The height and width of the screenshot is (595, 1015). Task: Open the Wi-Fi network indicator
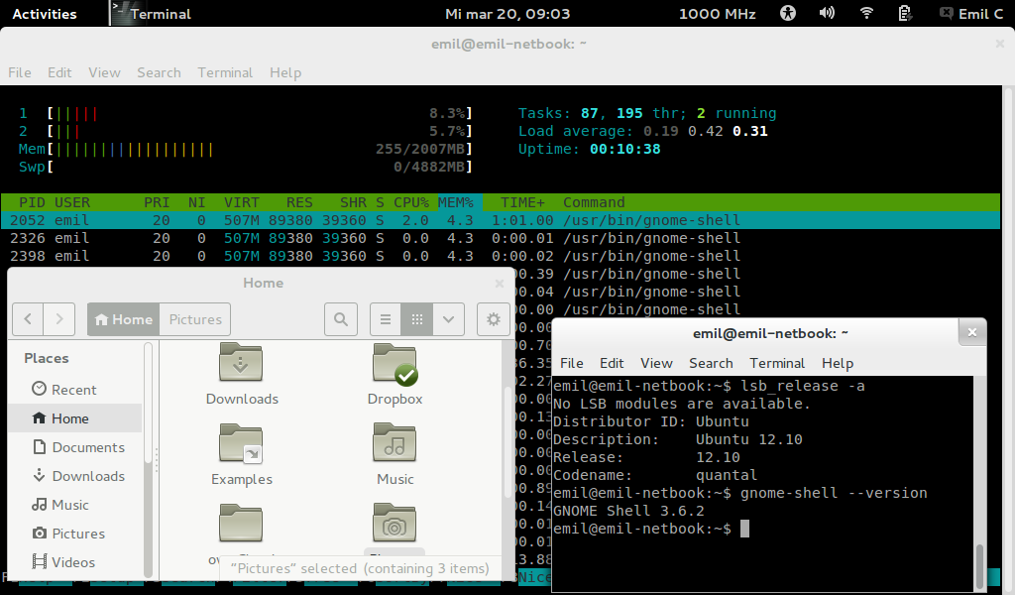(866, 13)
